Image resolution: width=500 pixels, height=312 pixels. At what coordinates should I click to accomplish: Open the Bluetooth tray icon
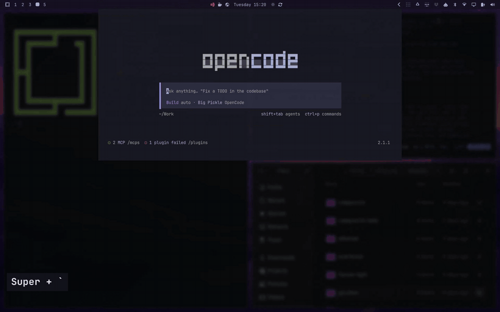(x=455, y=5)
